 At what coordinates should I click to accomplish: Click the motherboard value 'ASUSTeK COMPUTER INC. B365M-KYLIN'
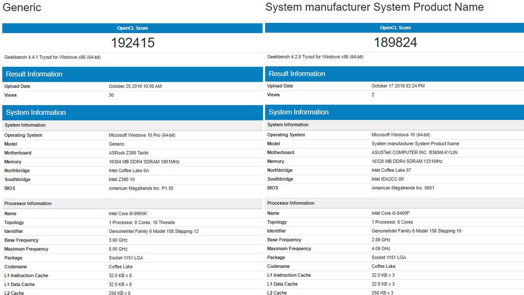[414, 152]
